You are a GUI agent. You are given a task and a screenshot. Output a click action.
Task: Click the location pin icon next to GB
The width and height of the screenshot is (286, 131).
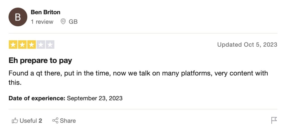pos(63,22)
